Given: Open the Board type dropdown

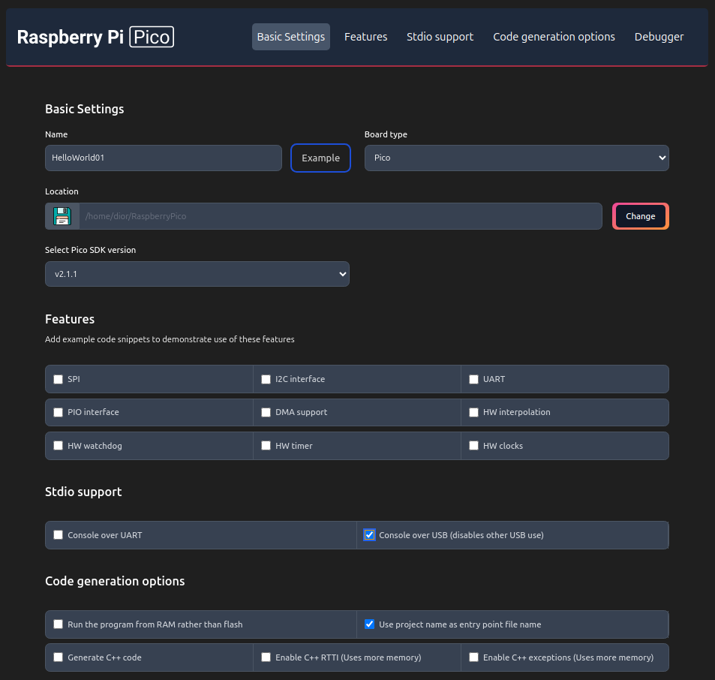Looking at the screenshot, I should click(516, 158).
